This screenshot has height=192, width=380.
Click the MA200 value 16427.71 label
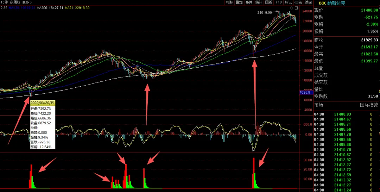coord(50,8)
